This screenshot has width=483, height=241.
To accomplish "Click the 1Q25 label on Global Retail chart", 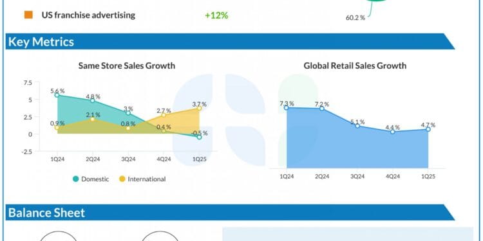I will click(428, 177).
